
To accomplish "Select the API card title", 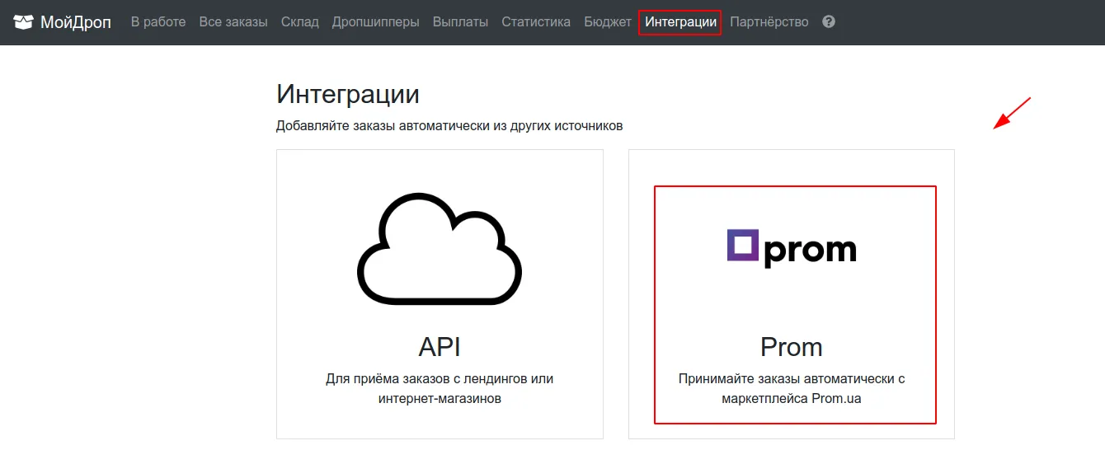I will [x=440, y=346].
